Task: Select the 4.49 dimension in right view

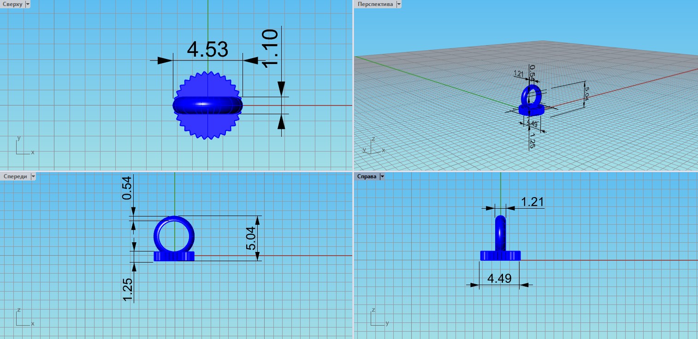Action: 499,278
